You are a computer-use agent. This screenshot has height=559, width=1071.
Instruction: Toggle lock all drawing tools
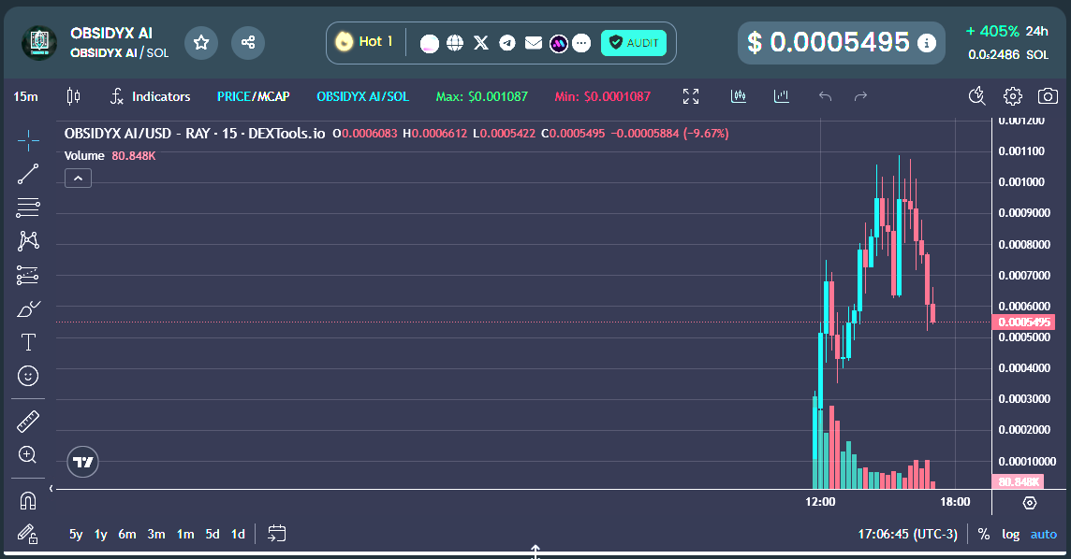(x=28, y=534)
